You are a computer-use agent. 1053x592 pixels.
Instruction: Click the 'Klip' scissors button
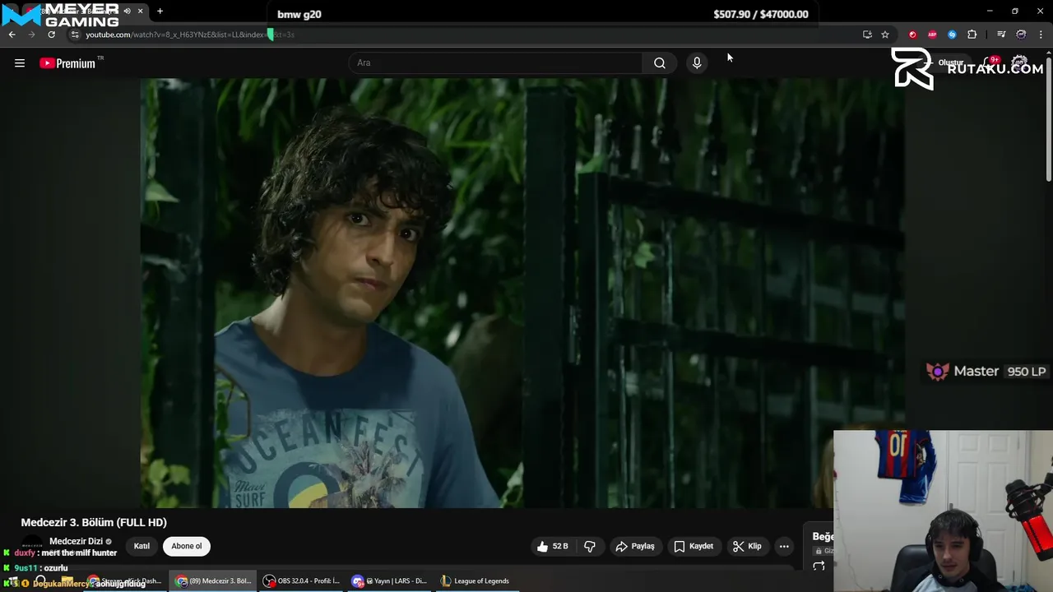(x=747, y=546)
